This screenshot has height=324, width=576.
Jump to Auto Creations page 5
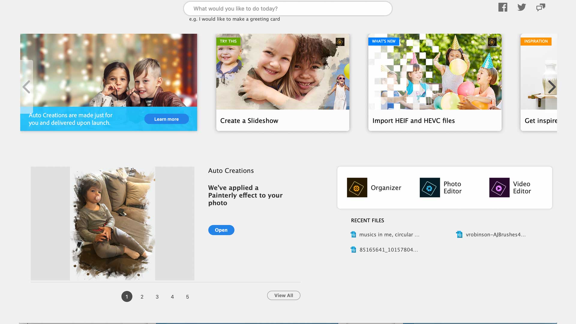(x=187, y=297)
